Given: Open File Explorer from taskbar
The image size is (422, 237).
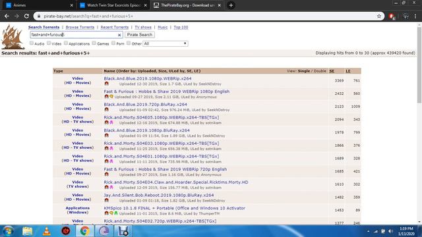Looking at the screenshot, I should point(28,231).
